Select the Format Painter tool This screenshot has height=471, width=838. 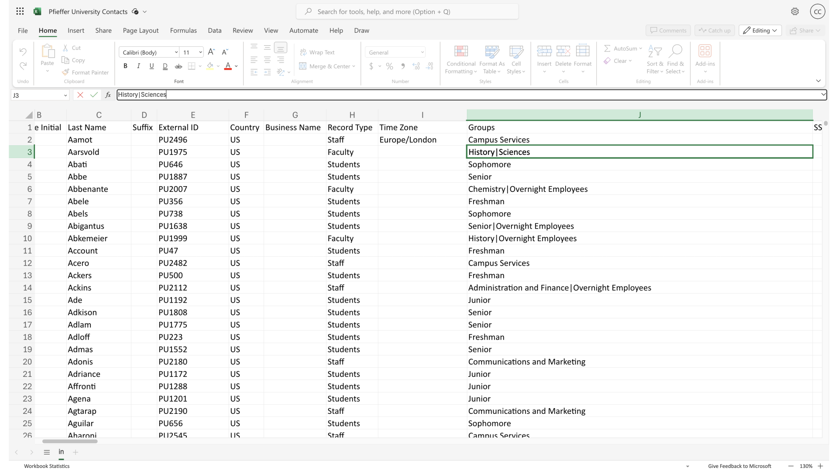tap(86, 72)
